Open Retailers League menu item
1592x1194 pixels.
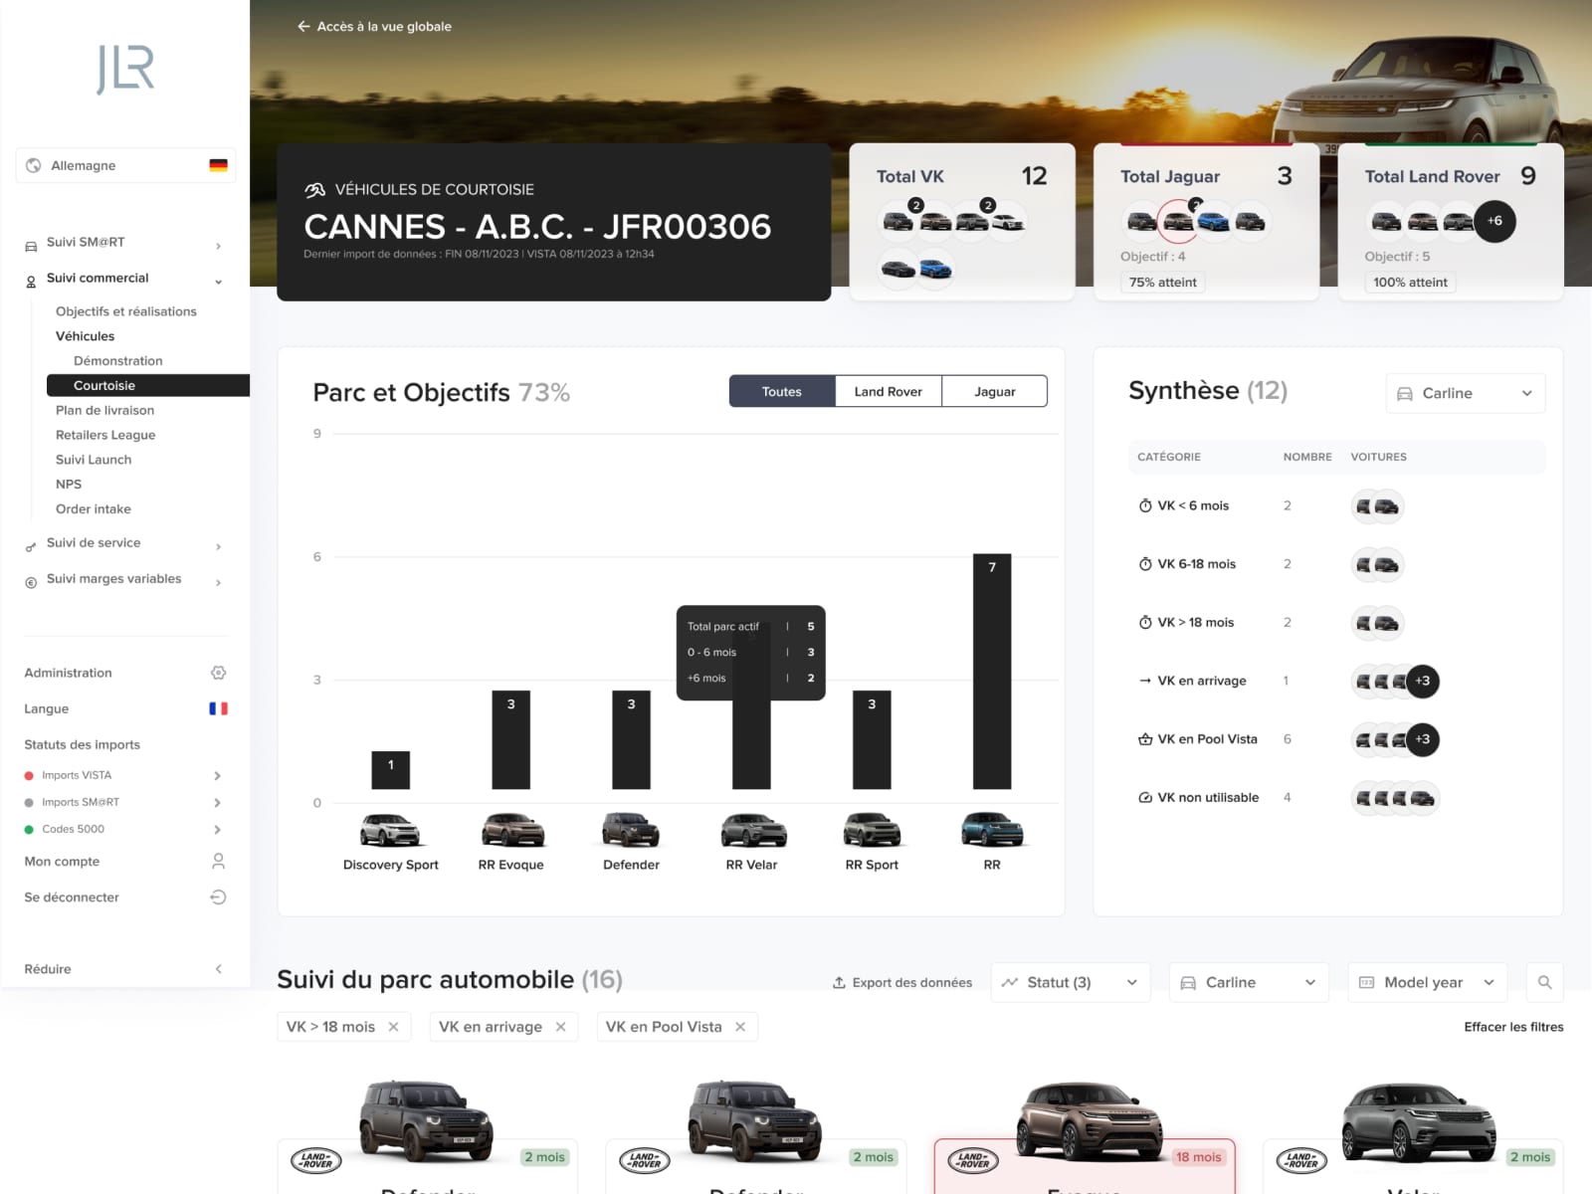pyautogui.click(x=105, y=435)
